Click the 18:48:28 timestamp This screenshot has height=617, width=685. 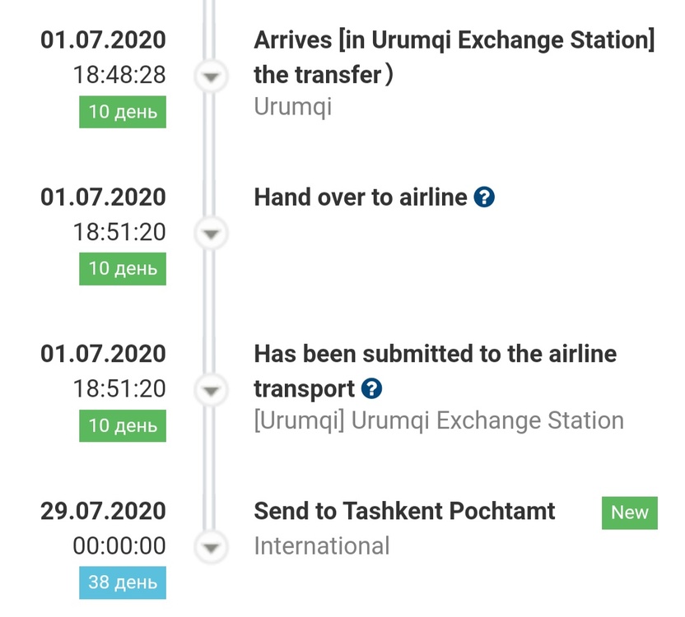click(119, 75)
